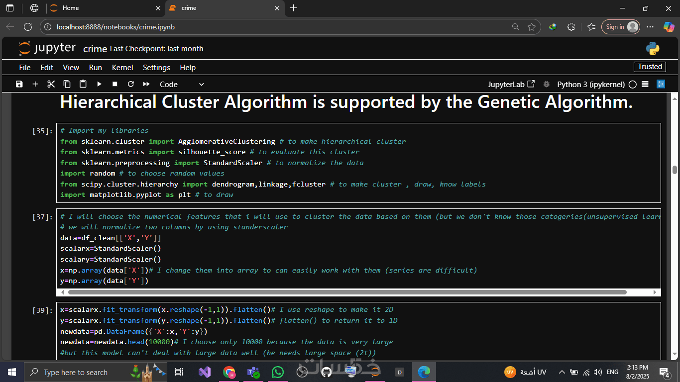Open a new browser tab
Screen dimensions: 680x382
(293, 8)
